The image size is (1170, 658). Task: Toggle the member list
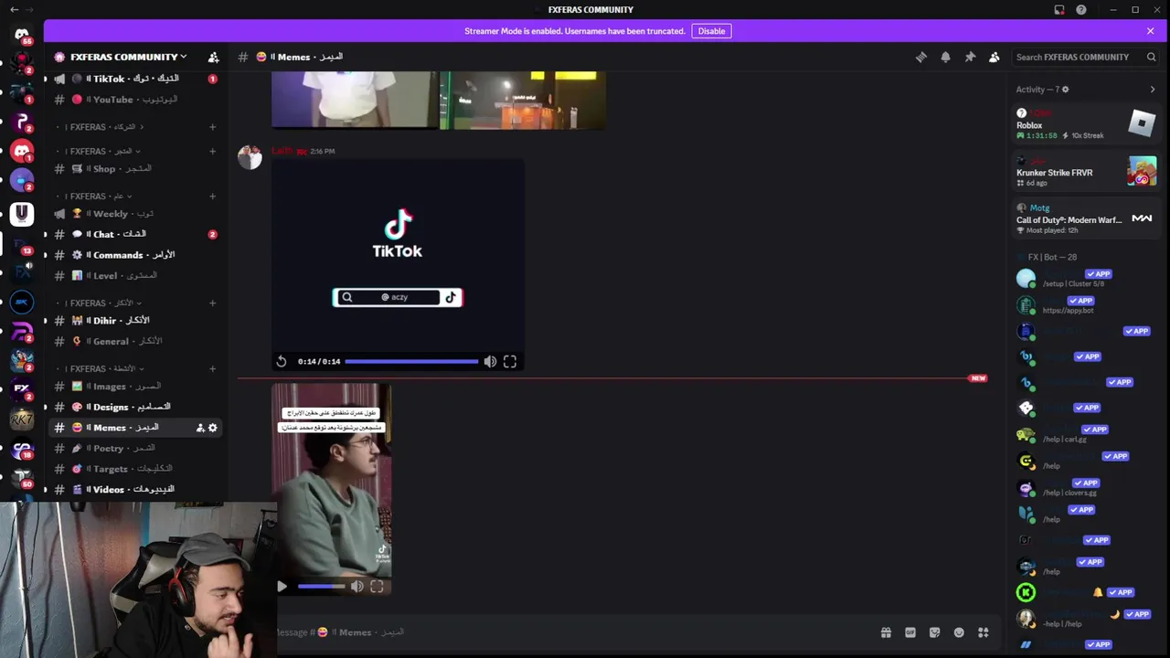pos(994,57)
